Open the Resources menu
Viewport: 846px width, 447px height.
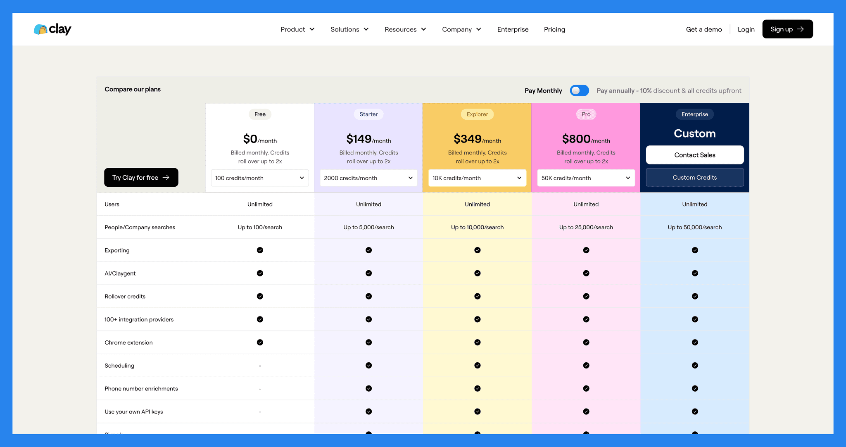[x=405, y=29]
